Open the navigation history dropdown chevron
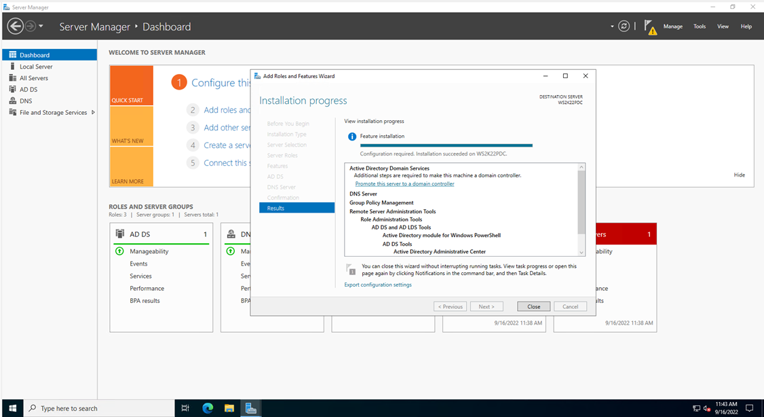 point(41,26)
